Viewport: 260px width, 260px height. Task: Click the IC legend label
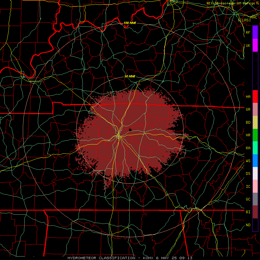tap(248, 187)
